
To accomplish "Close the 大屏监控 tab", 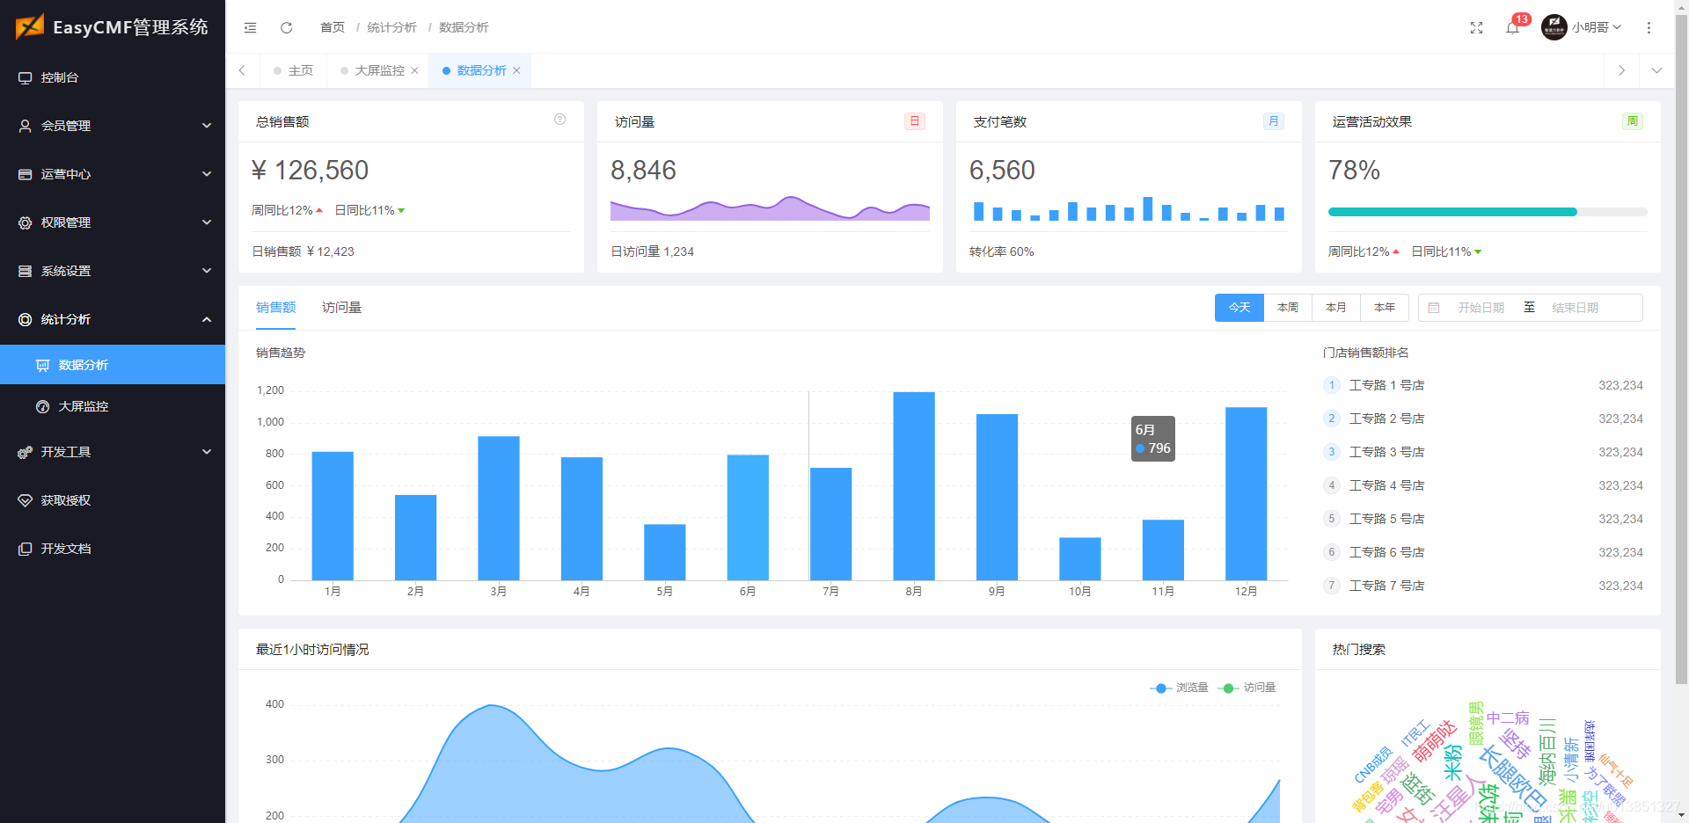I will point(414,70).
